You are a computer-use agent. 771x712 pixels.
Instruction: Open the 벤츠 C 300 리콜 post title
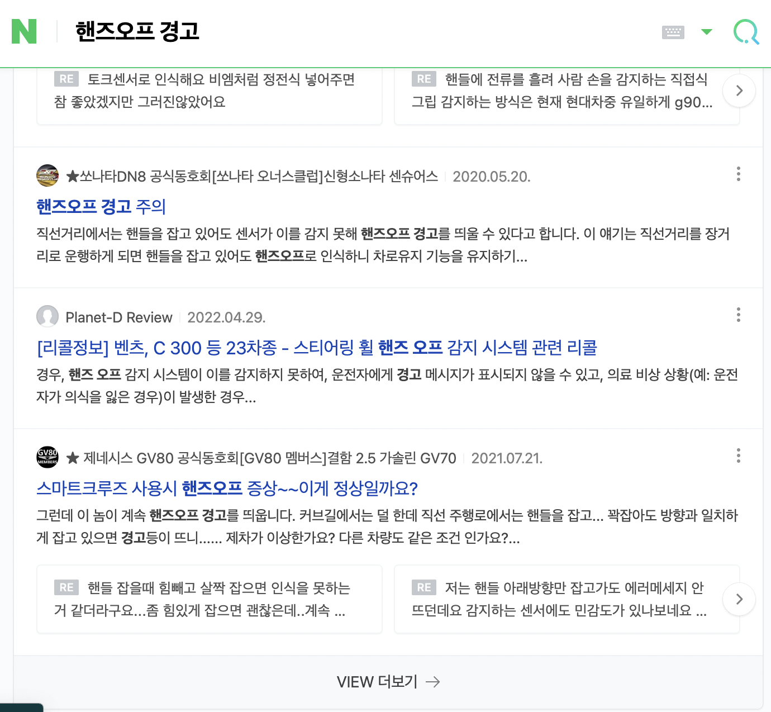[x=317, y=348]
